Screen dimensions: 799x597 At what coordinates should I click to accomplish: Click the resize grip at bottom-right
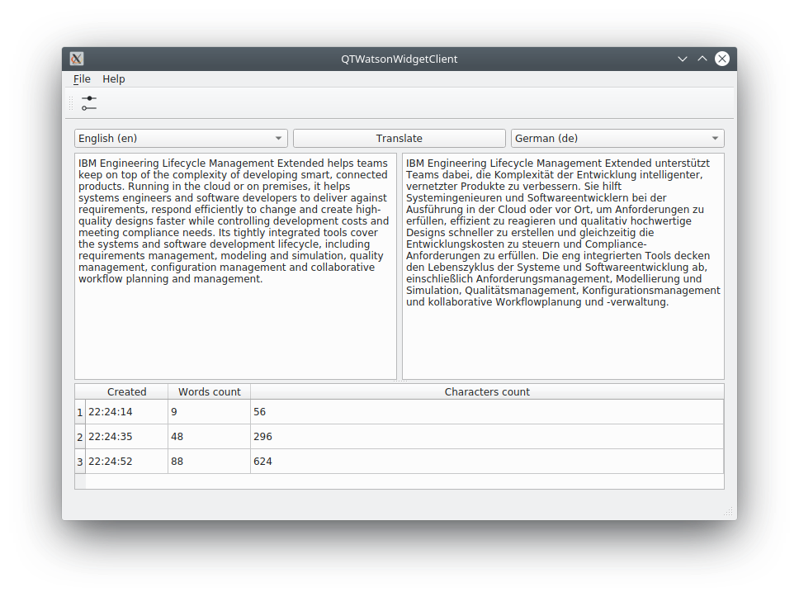[x=730, y=512]
